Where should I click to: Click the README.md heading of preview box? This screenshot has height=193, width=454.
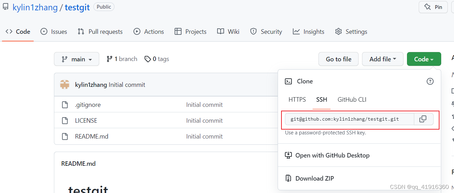tap(78, 164)
